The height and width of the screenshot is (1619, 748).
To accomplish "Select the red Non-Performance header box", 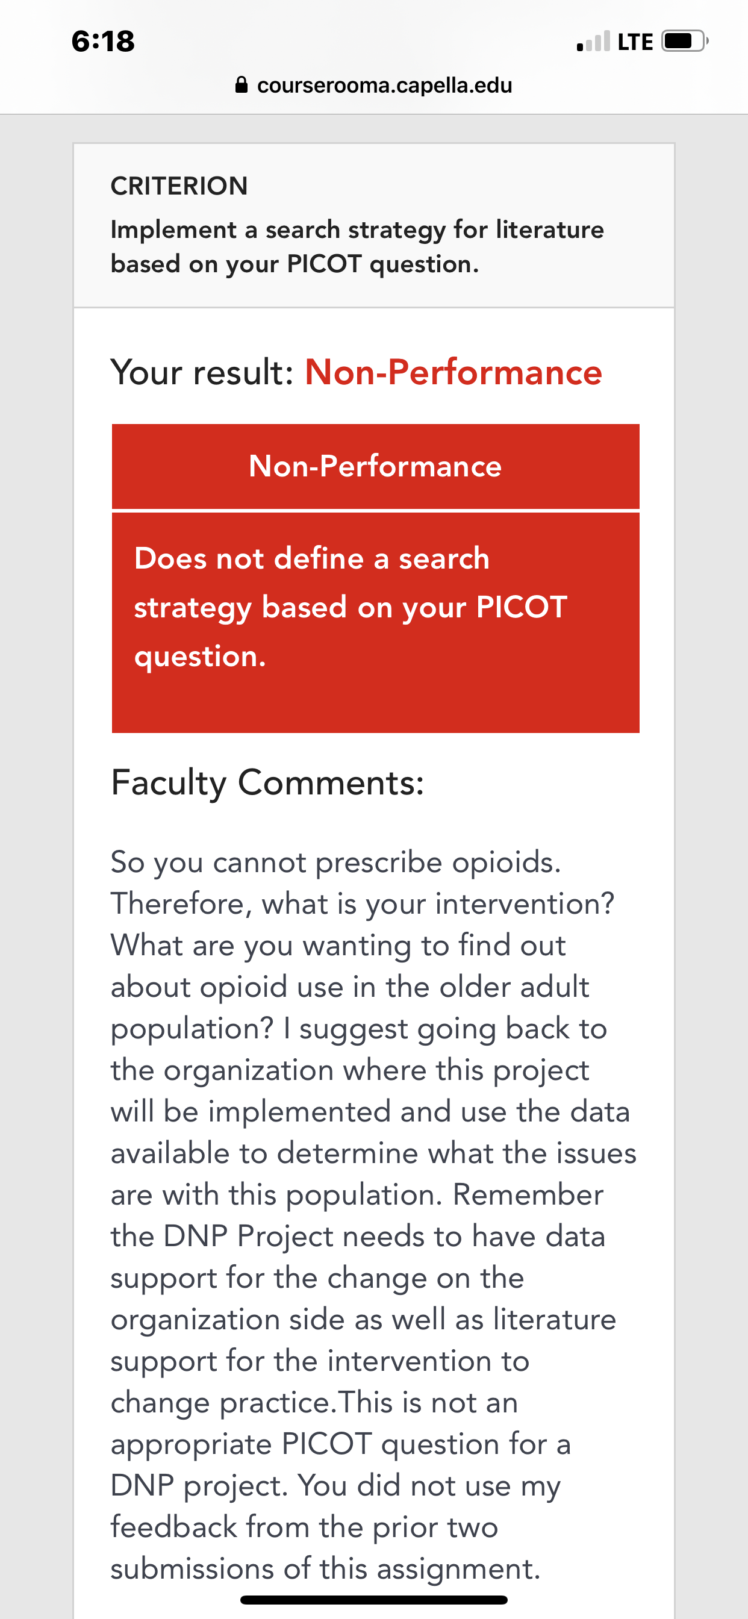I will tap(375, 466).
